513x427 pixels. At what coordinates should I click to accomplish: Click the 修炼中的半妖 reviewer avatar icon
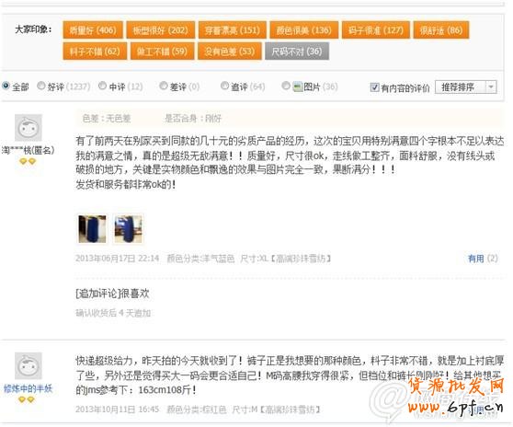(x=28, y=365)
